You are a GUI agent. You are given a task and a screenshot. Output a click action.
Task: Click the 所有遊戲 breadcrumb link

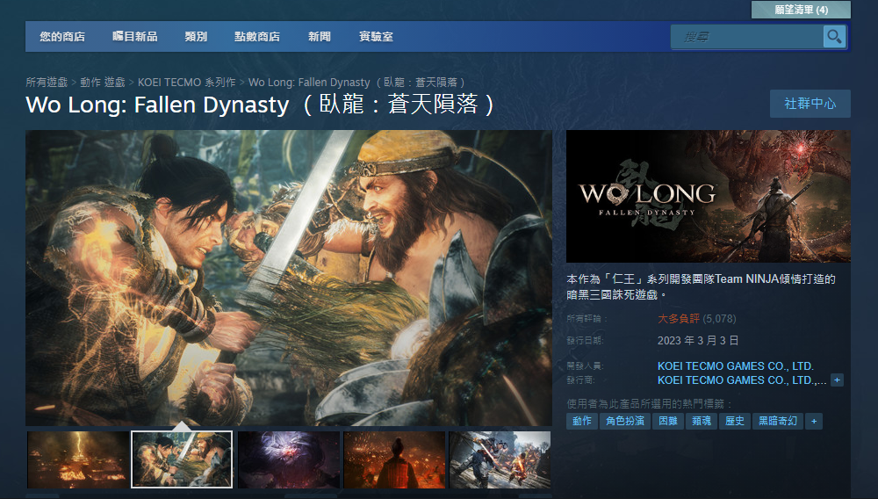pos(47,83)
